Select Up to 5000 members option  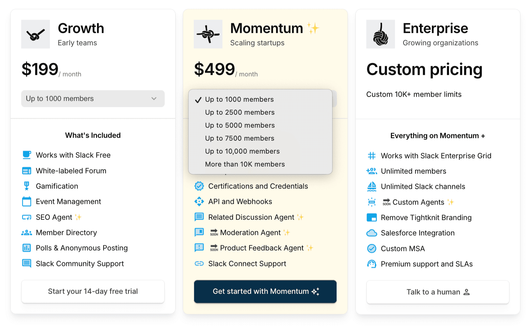pos(240,125)
